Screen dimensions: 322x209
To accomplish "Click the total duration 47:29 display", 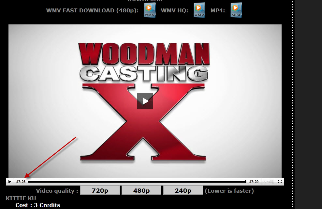I will (254, 182).
